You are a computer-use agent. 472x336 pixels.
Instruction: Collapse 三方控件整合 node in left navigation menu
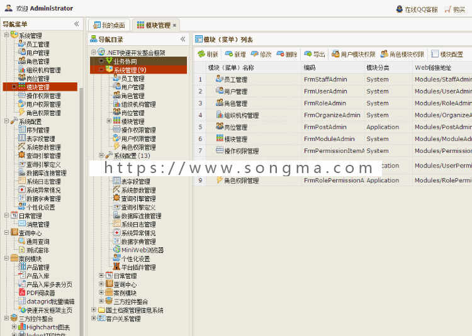(x=6, y=318)
